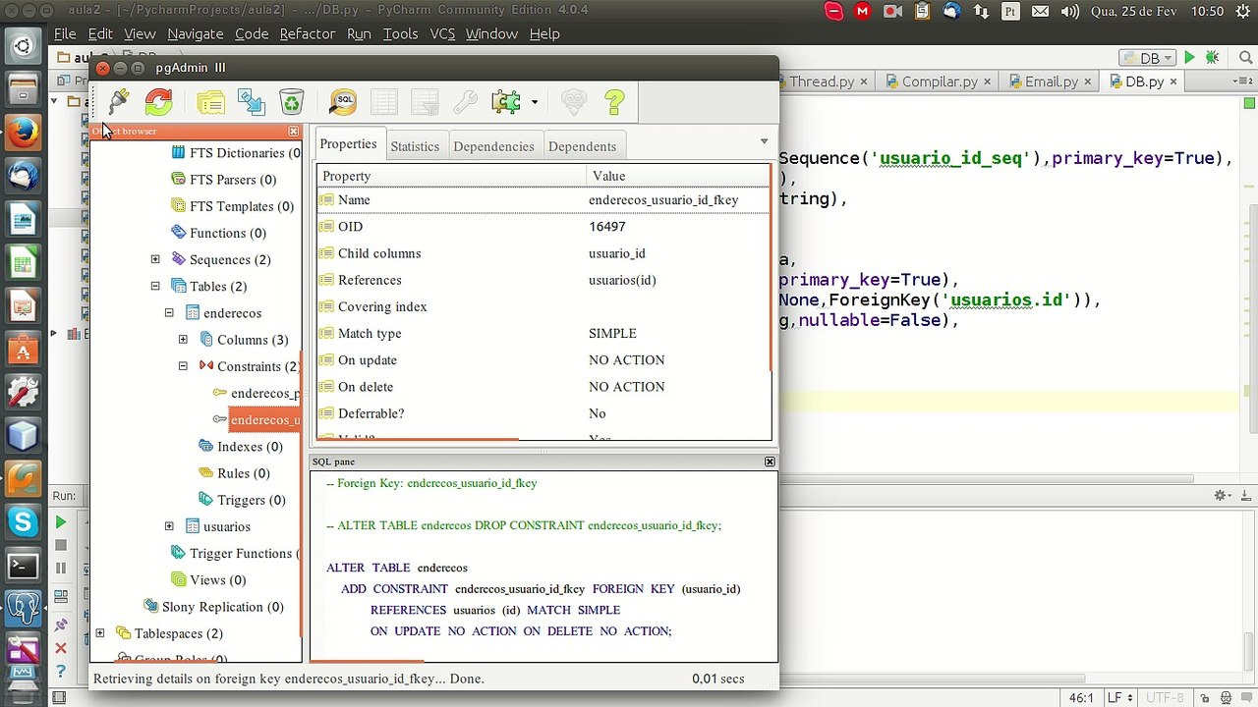
Task: Close the Object browser panel
Action: pos(293,132)
